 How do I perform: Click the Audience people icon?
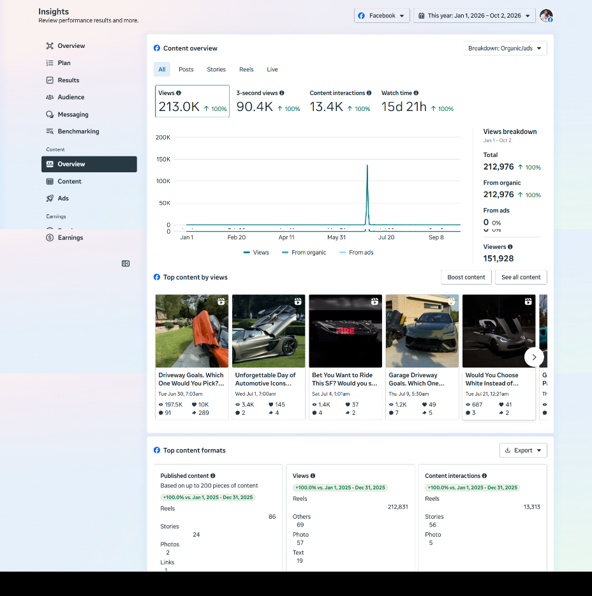pos(50,97)
